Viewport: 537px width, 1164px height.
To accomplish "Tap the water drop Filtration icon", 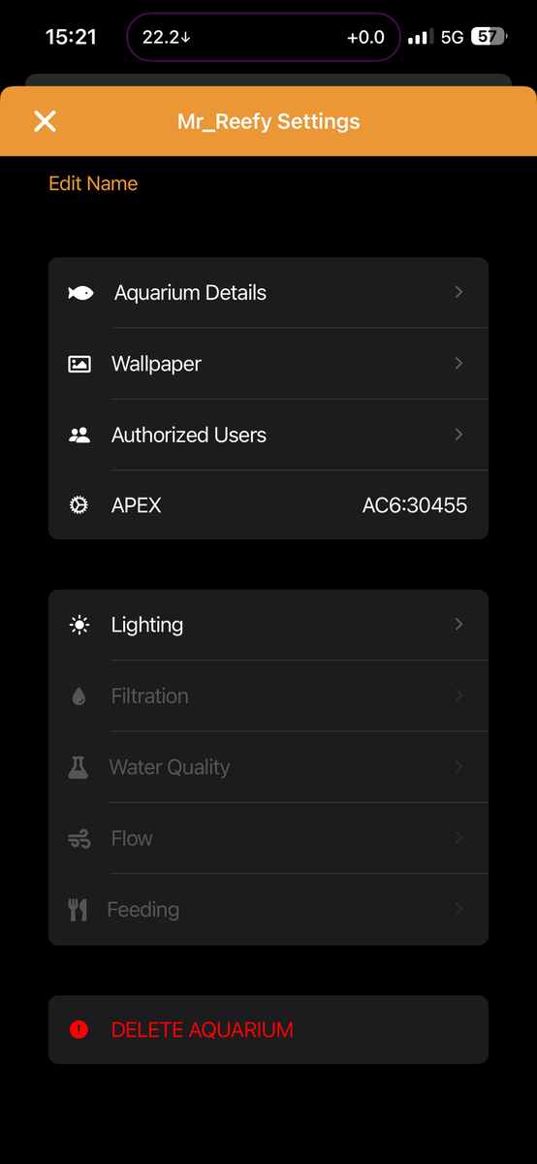I will click(79, 696).
